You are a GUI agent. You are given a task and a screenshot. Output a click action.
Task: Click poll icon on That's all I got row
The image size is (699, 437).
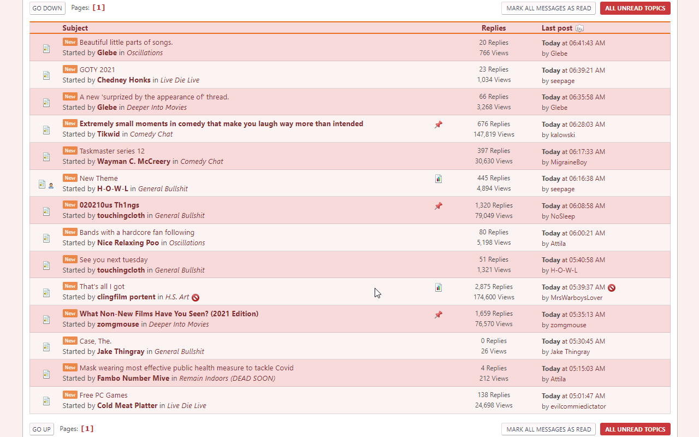(x=439, y=287)
